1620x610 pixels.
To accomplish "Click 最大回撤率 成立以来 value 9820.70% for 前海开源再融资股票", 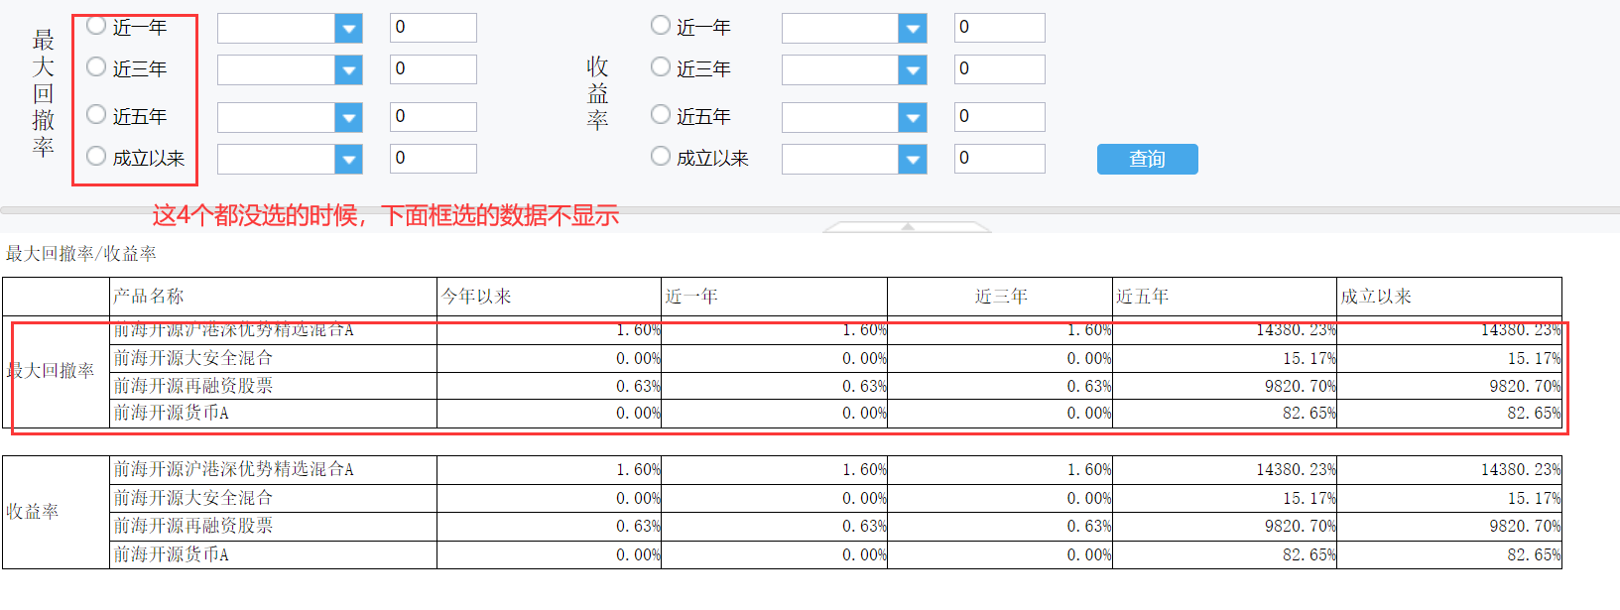I will click(x=1525, y=386).
